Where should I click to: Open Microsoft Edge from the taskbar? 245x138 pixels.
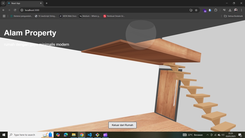(66, 135)
